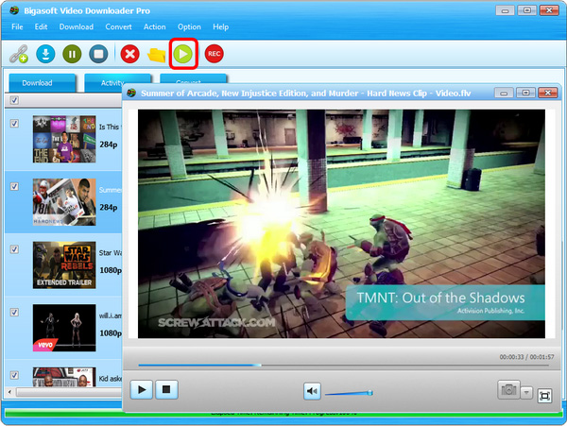The image size is (567, 426).
Task: Adjust the player volume slider
Action: click(x=349, y=393)
